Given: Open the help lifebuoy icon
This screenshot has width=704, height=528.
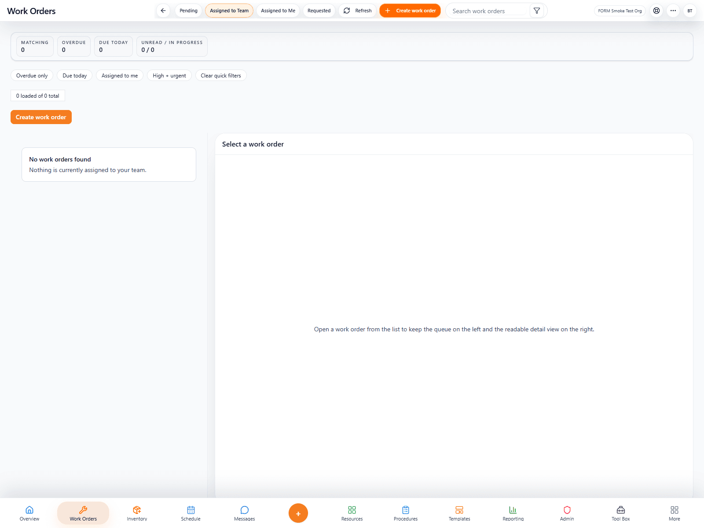Looking at the screenshot, I should pyautogui.click(x=656, y=11).
